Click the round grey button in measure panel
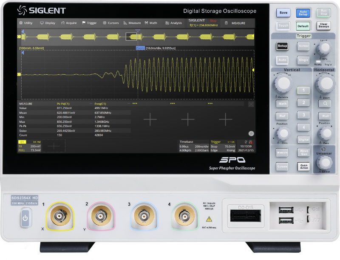 click(251, 133)
